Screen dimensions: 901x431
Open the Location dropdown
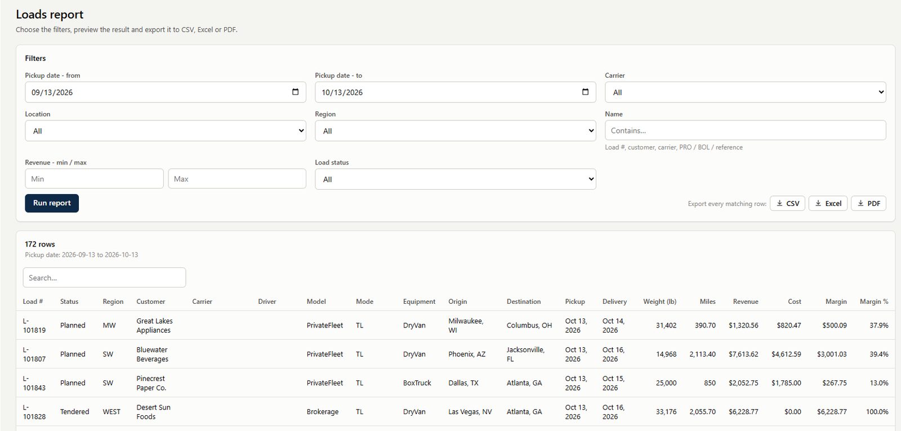tap(166, 131)
